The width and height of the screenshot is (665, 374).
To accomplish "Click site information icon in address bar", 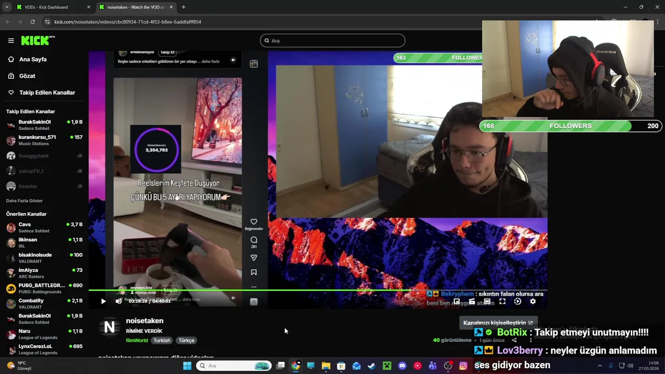I will (x=47, y=22).
